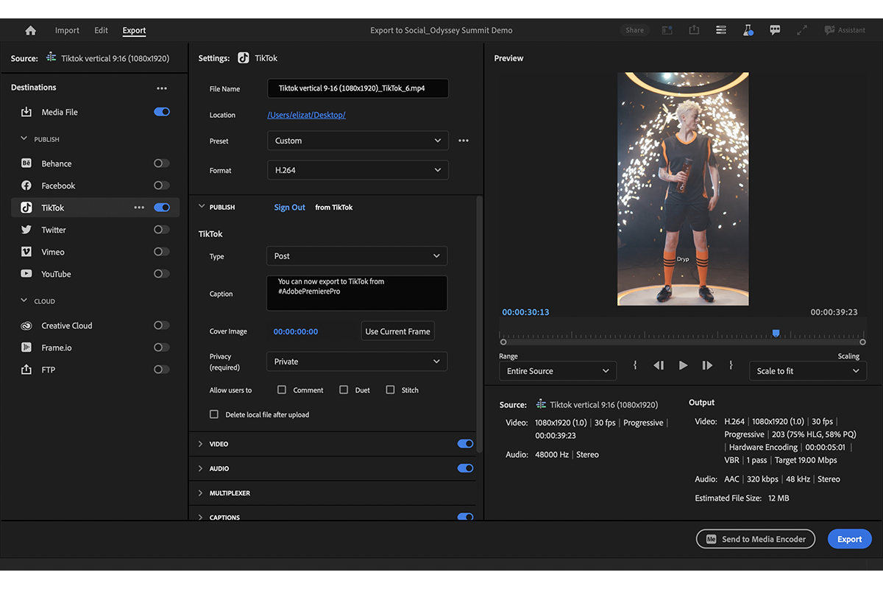Click the Sign Out link from TikTok
This screenshot has width=883, height=589.
point(290,208)
